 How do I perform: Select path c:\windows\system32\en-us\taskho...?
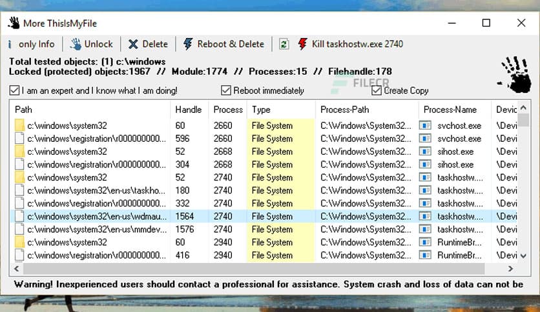96,190
